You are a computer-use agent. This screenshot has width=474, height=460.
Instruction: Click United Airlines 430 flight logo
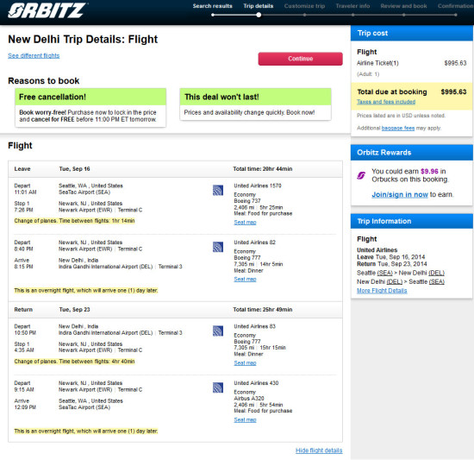(x=218, y=388)
